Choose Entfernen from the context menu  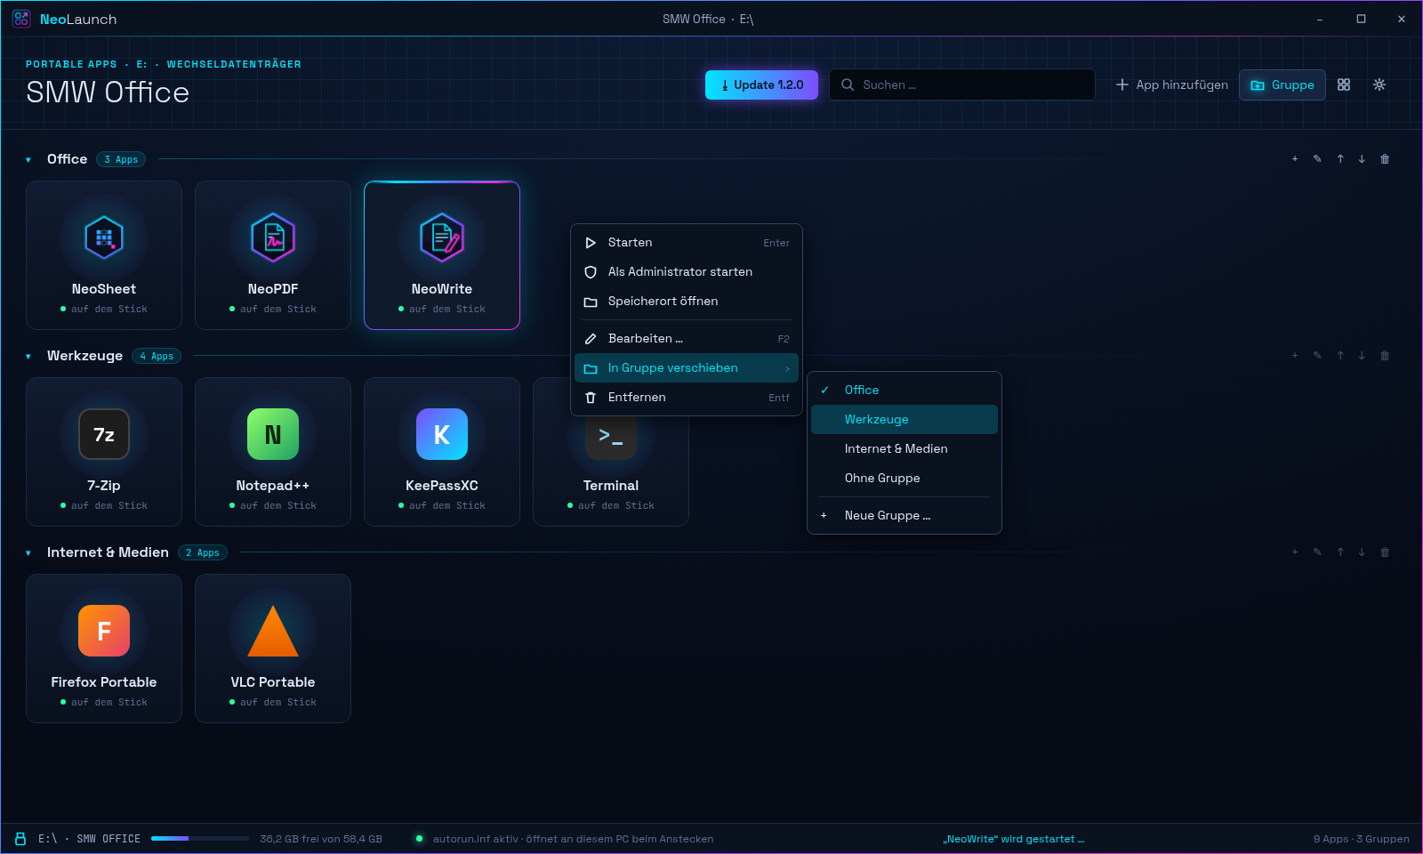pos(687,398)
